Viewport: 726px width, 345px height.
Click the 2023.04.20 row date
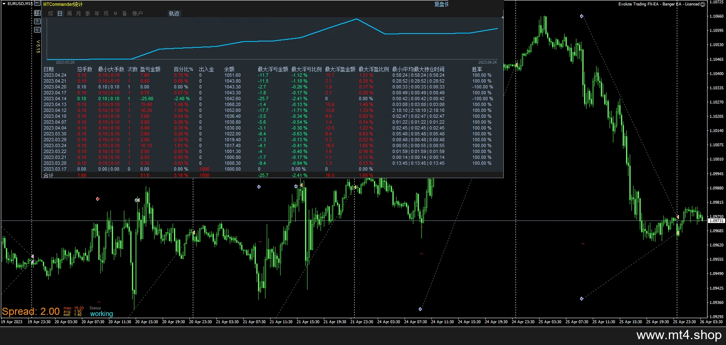click(x=55, y=87)
